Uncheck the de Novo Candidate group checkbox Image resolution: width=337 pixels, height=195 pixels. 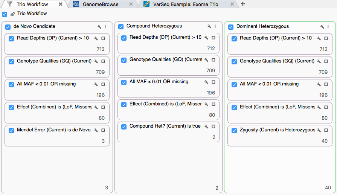click(x=8, y=27)
